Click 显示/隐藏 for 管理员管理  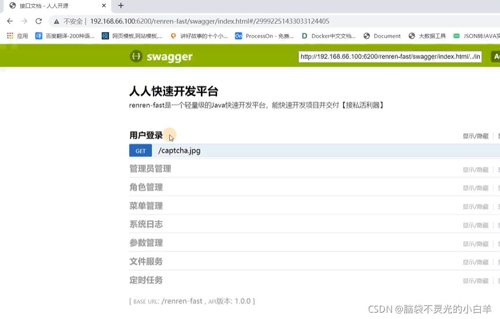tap(475, 170)
